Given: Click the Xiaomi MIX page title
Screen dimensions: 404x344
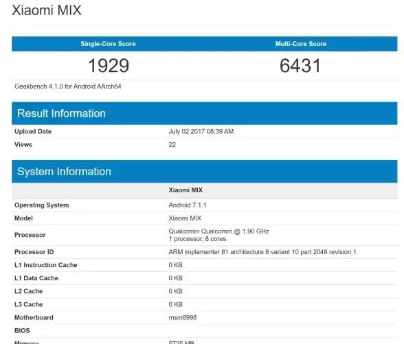Looking at the screenshot, I should click(47, 10).
